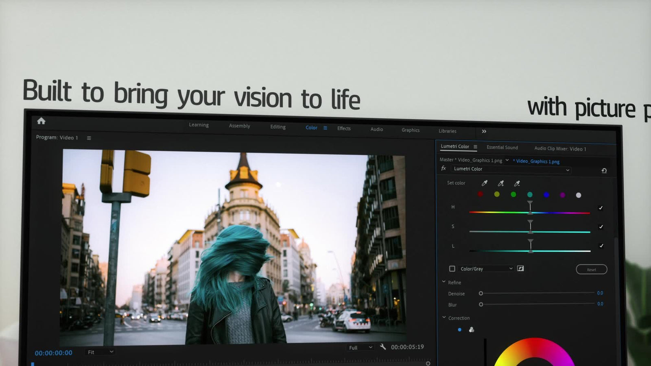The image size is (651, 366).
Task: Open the Fit zoom level dropdown
Action: point(100,352)
